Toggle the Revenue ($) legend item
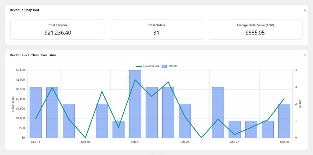 point(147,66)
